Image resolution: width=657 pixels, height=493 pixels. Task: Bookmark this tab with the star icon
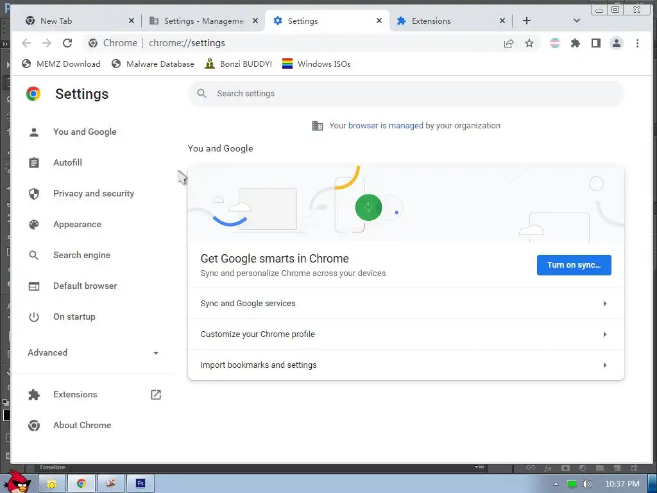529,43
